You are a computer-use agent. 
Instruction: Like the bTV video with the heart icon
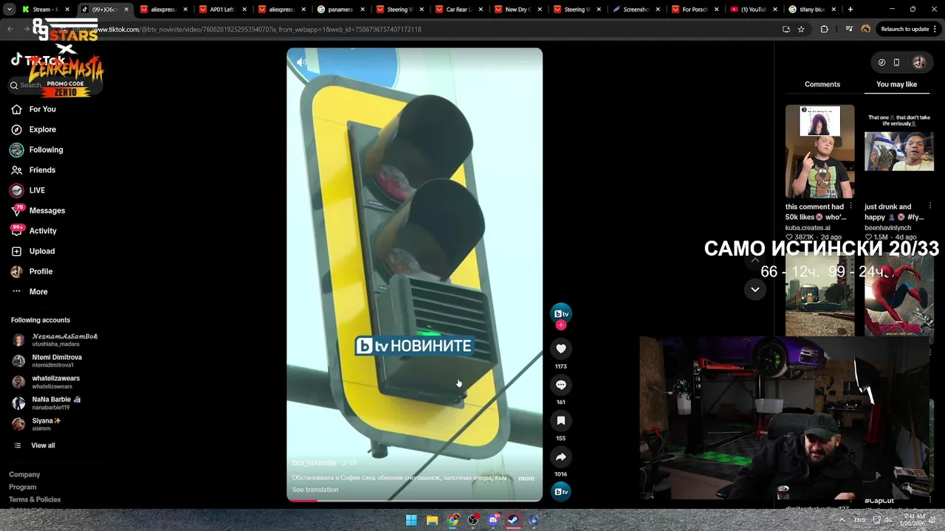click(561, 349)
